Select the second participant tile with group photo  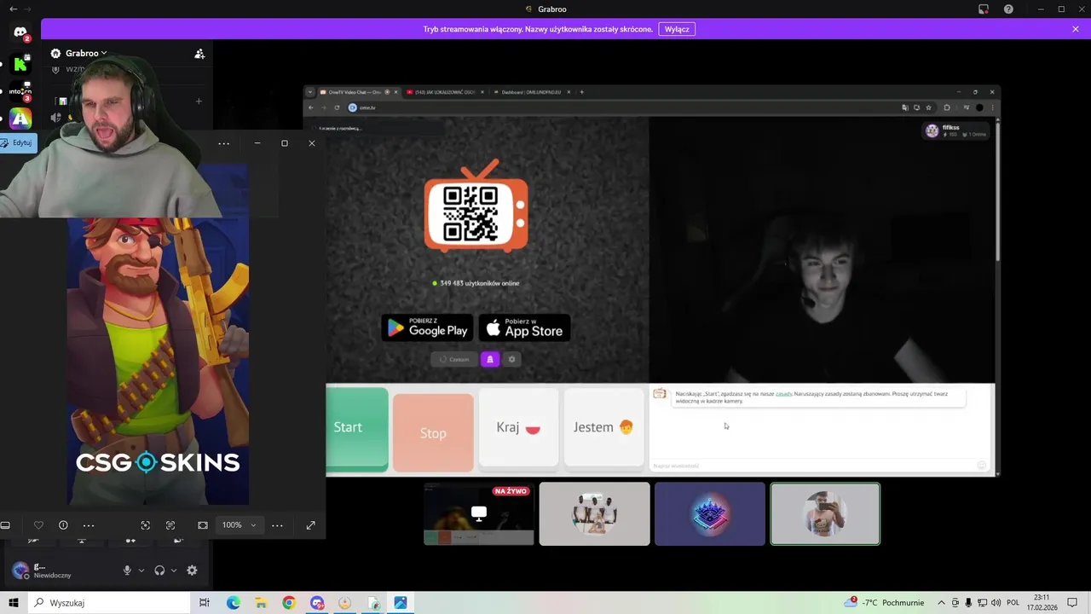[594, 514]
